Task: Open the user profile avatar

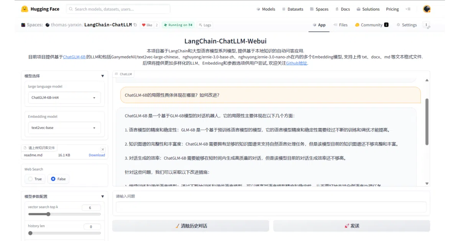Action: (x=427, y=9)
